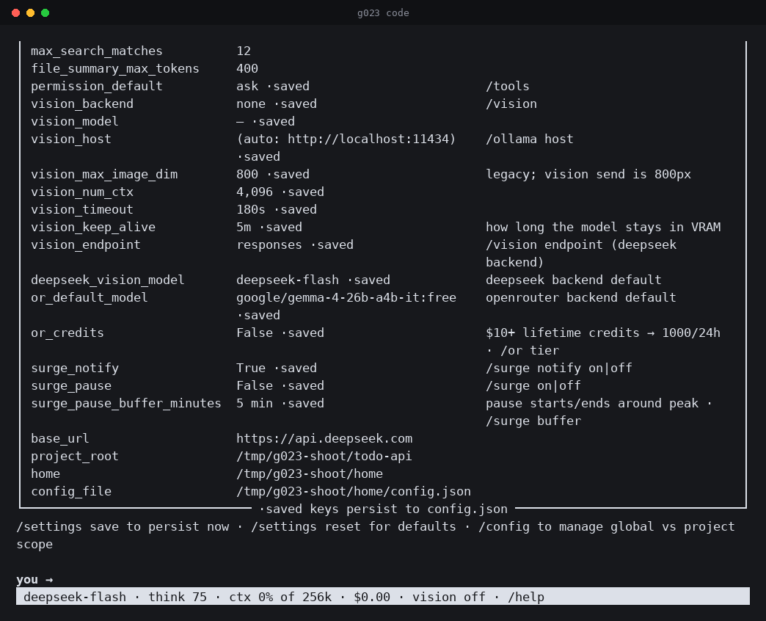The height and width of the screenshot is (621, 766).
Task: Click the value 12 for max_search_matches
Action: 244,51
